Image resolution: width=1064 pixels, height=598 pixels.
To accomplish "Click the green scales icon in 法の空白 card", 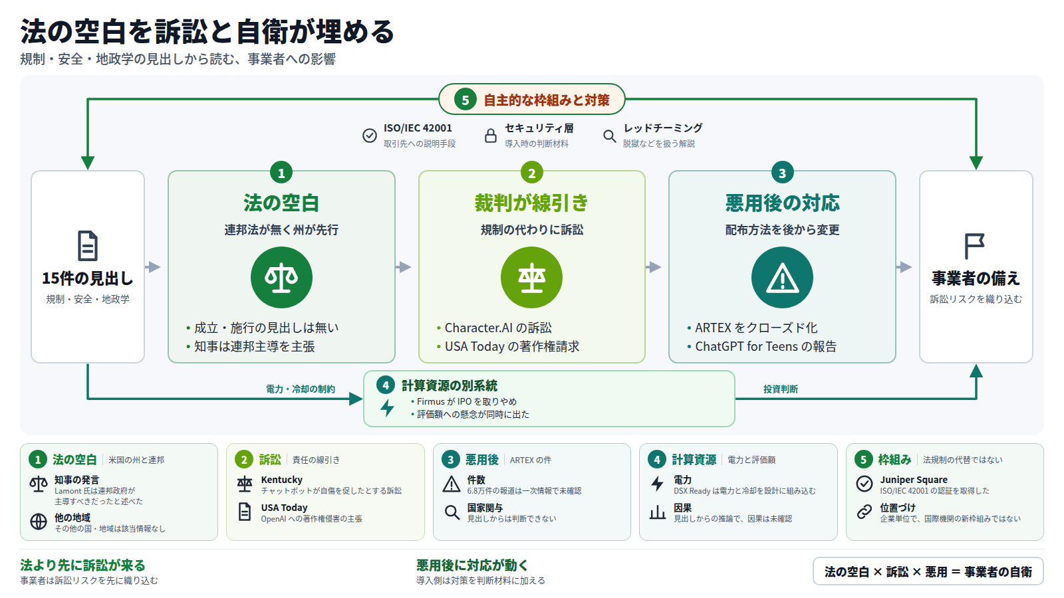I will pyautogui.click(x=281, y=277).
